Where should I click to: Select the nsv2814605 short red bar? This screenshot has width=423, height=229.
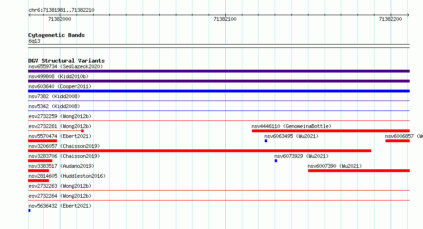(38, 181)
